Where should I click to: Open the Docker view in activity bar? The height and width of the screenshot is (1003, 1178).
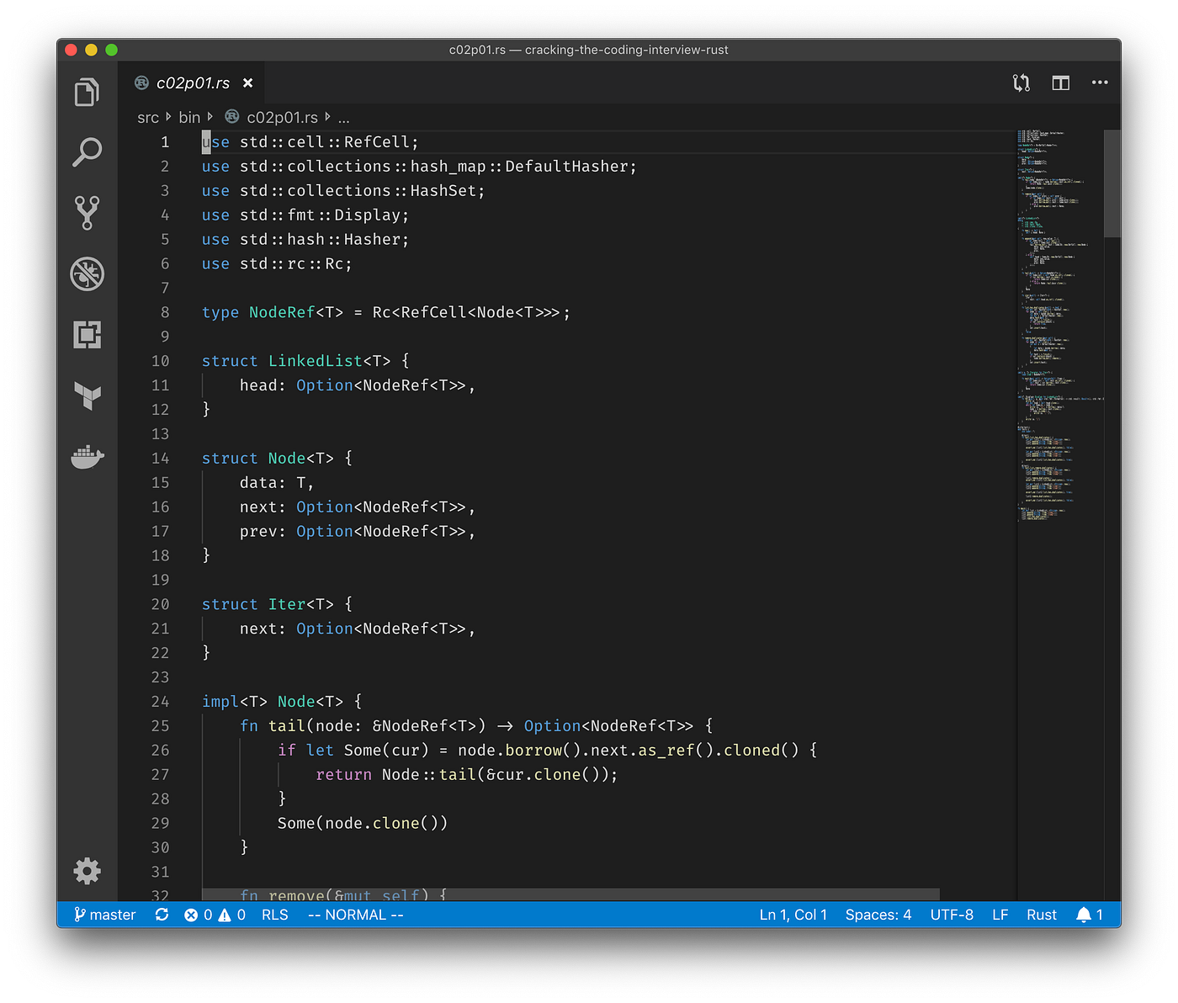87,457
